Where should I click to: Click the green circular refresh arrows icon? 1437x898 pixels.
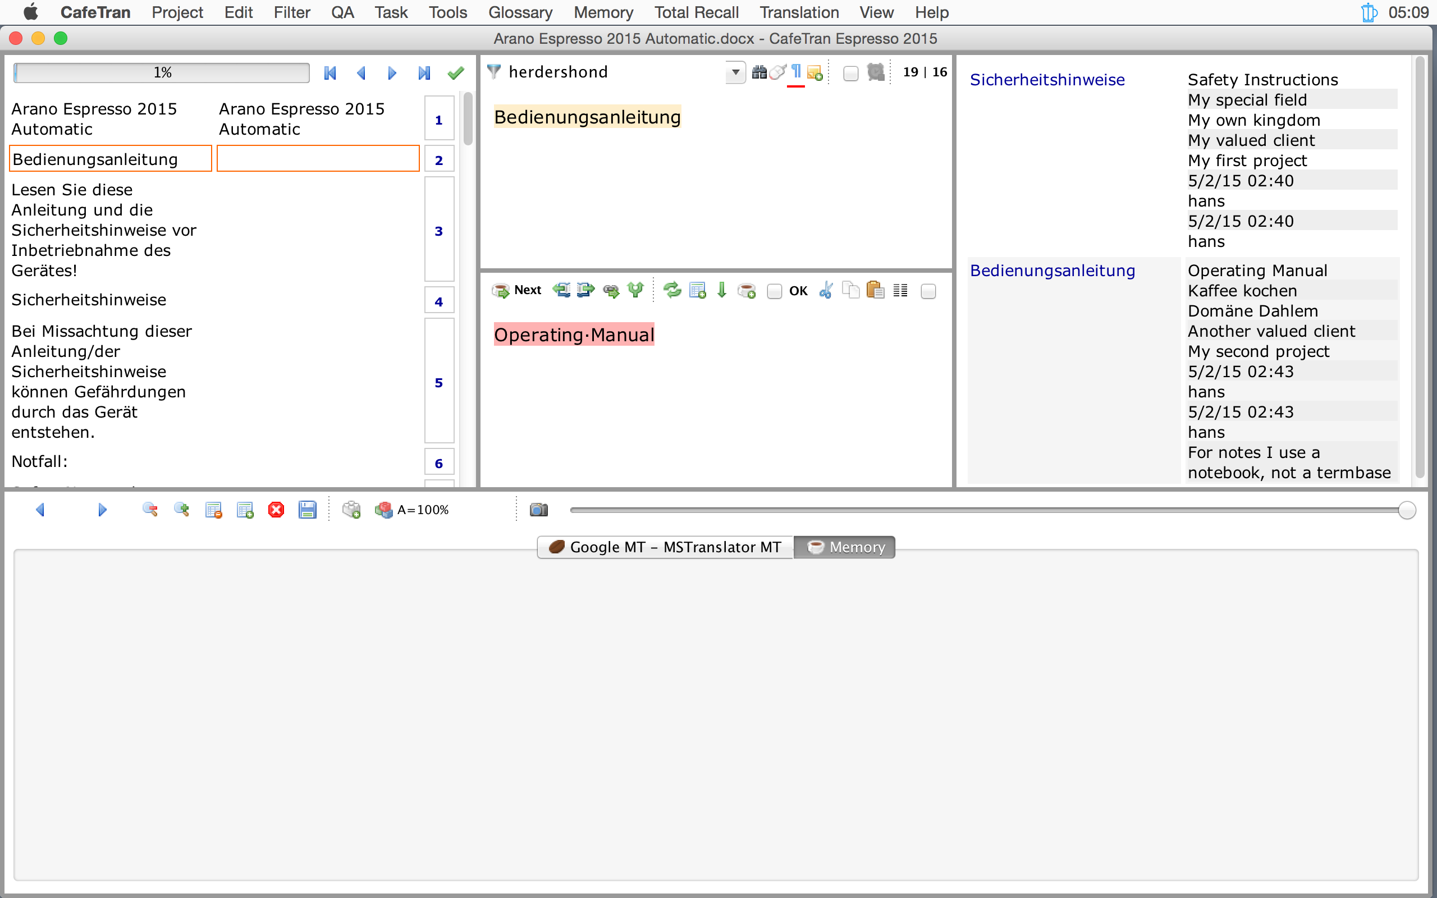pyautogui.click(x=672, y=290)
